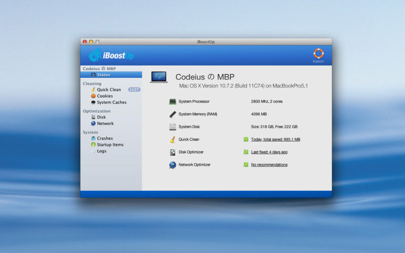Click the Quick Clean broom sidebar icon
This screenshot has height=253, width=405.
coord(93,90)
